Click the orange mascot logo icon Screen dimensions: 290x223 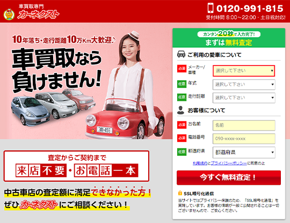pos(9,15)
